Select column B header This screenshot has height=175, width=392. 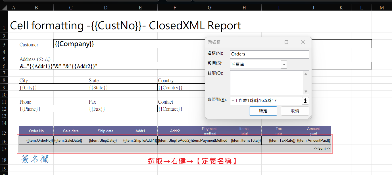tap(36, 8)
